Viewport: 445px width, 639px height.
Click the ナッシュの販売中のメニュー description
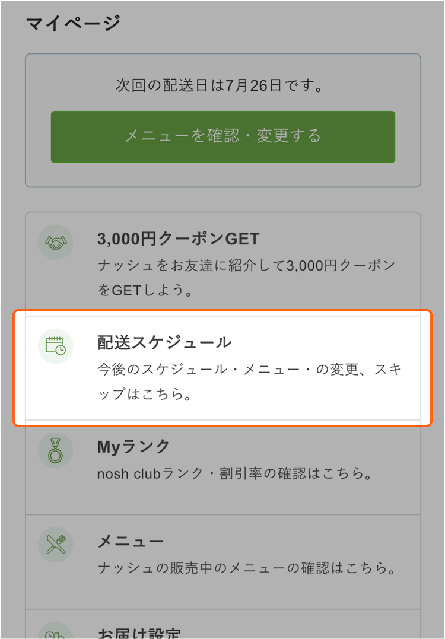[247, 568]
